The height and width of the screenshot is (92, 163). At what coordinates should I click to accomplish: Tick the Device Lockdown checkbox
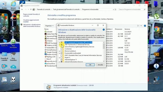(62, 51)
